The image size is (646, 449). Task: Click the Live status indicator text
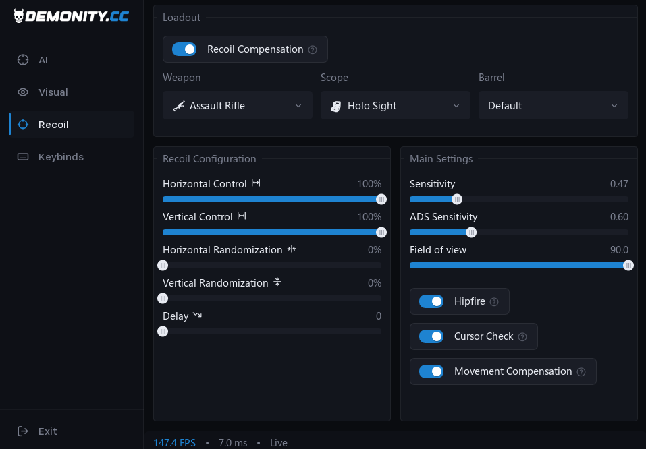pyautogui.click(x=279, y=443)
